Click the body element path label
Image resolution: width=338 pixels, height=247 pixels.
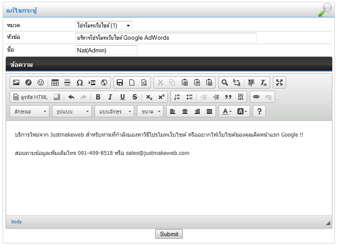coord(17,222)
